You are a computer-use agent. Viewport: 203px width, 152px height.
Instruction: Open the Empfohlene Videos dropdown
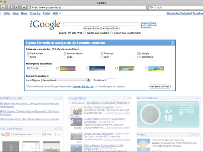[x=29, y=134]
